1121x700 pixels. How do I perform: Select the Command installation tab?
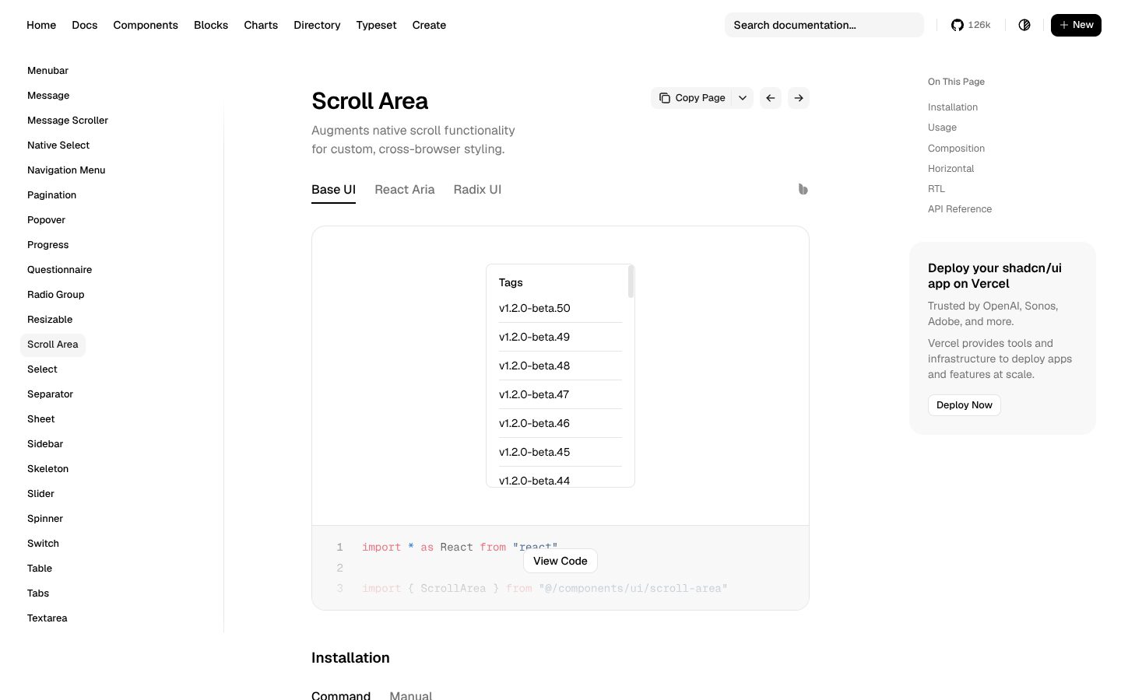pos(341,695)
